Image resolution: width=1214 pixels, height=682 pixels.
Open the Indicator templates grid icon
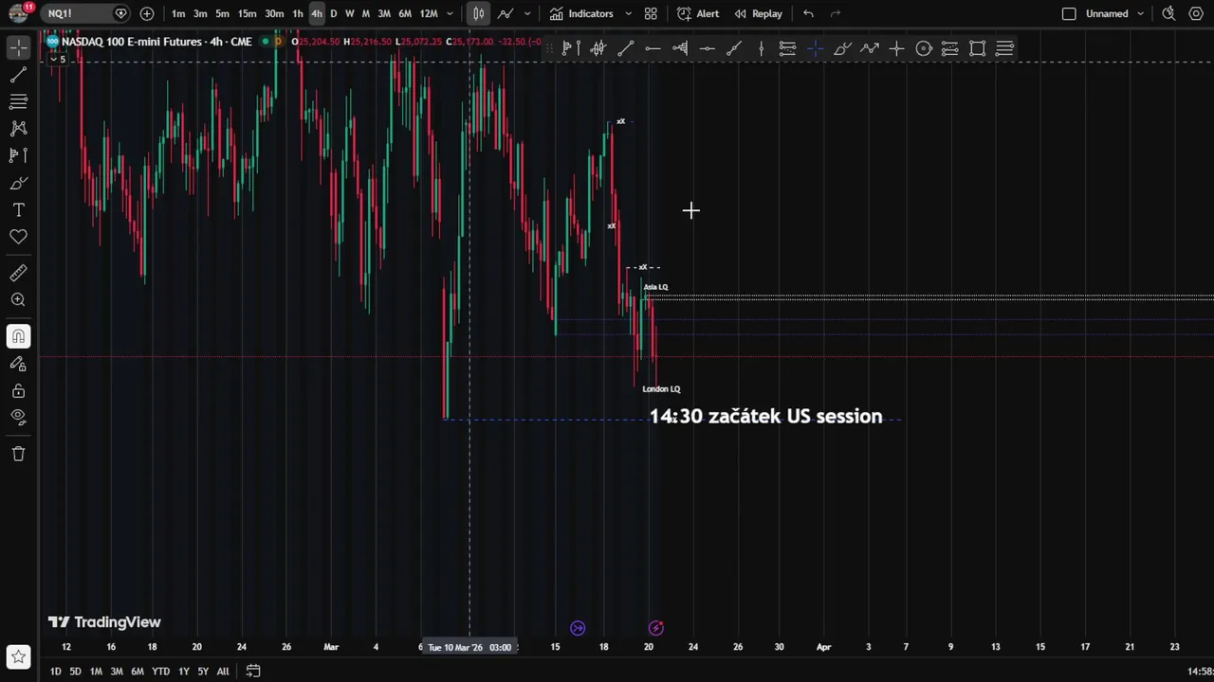651,13
